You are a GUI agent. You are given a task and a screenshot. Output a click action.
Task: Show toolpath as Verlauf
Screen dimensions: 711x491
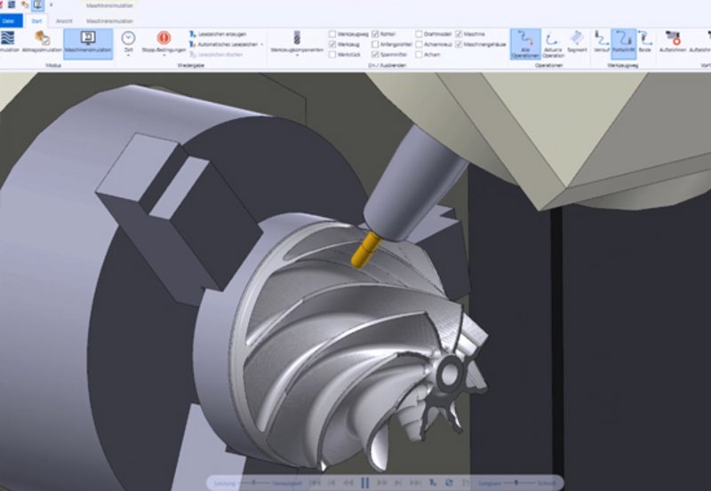(602, 42)
